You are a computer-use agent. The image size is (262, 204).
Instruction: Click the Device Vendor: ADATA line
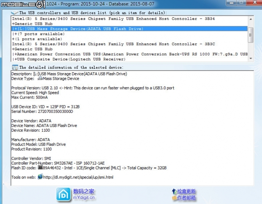(31, 121)
